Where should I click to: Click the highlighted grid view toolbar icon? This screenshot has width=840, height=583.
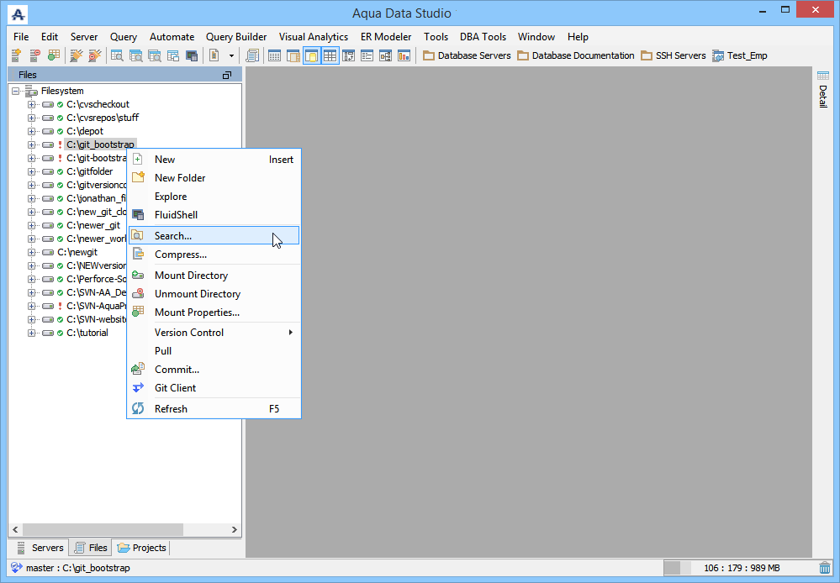330,55
